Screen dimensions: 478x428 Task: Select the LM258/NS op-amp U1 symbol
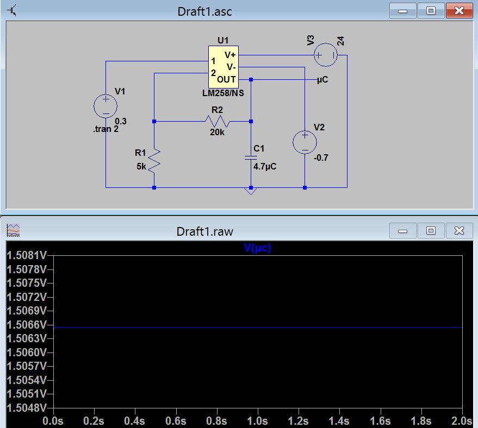point(223,67)
